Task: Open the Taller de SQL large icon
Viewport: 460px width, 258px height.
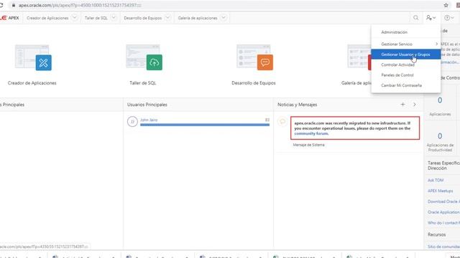Action: [x=144, y=57]
